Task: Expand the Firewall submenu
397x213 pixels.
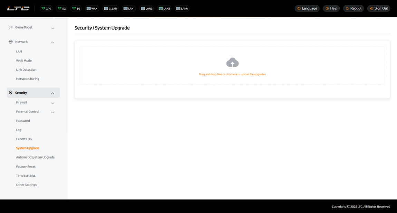Action: [x=52, y=103]
